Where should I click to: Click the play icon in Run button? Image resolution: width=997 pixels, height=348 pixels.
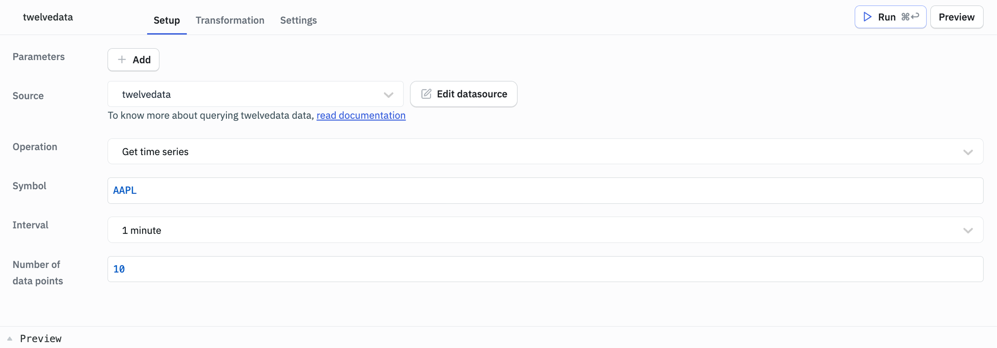[x=867, y=17]
